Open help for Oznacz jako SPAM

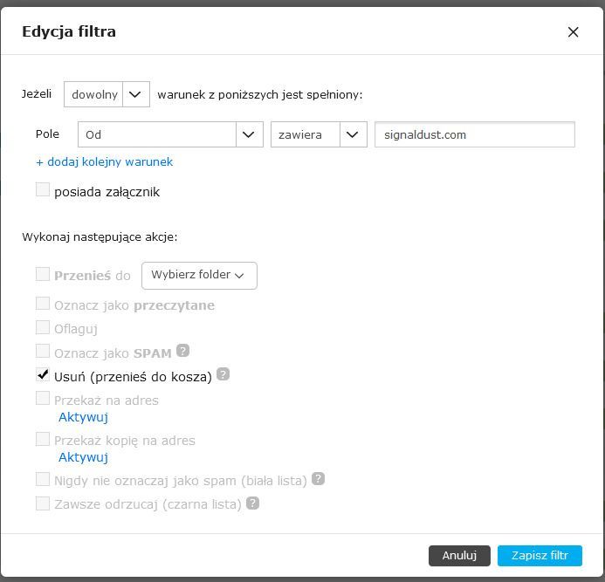coord(182,351)
